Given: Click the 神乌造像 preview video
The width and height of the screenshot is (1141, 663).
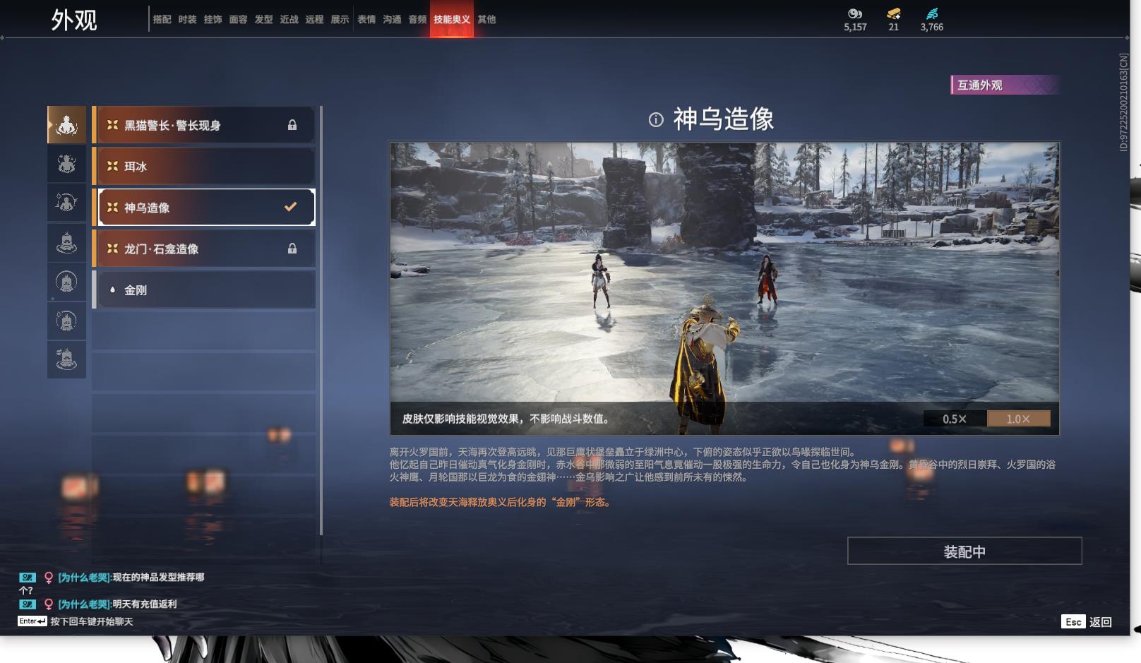Looking at the screenshot, I should click(x=724, y=288).
